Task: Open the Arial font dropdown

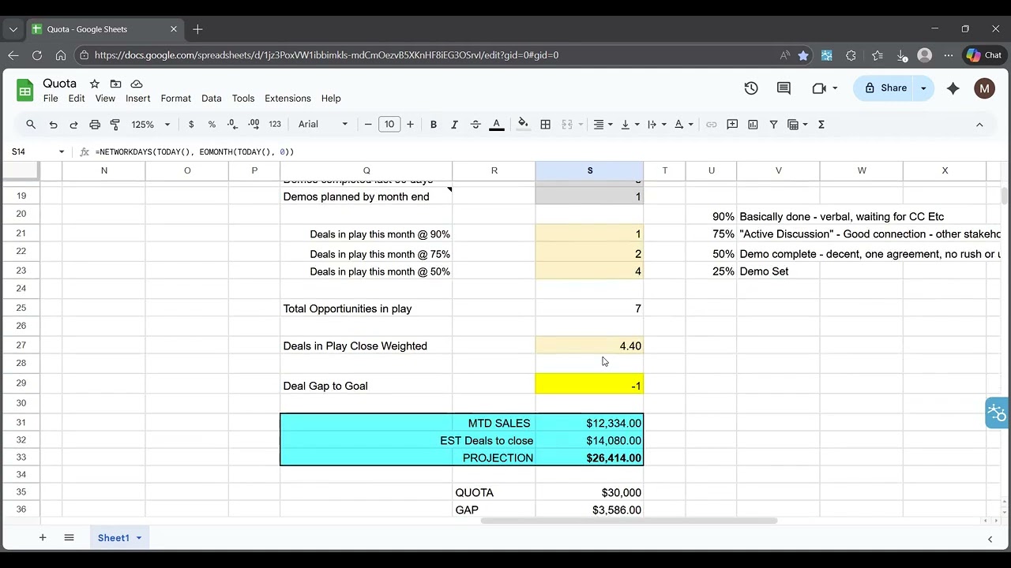Action: pos(323,125)
